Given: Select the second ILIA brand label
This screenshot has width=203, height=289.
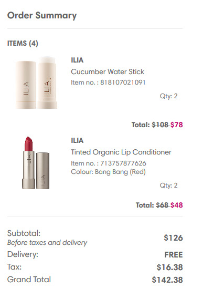Looking at the screenshot, I should click(77, 140).
